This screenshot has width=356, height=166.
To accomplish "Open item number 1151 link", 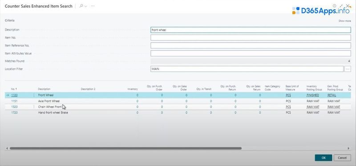I will click(x=14, y=101).
